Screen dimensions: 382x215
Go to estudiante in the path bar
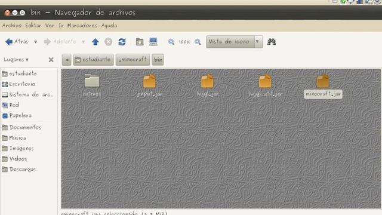93,60
